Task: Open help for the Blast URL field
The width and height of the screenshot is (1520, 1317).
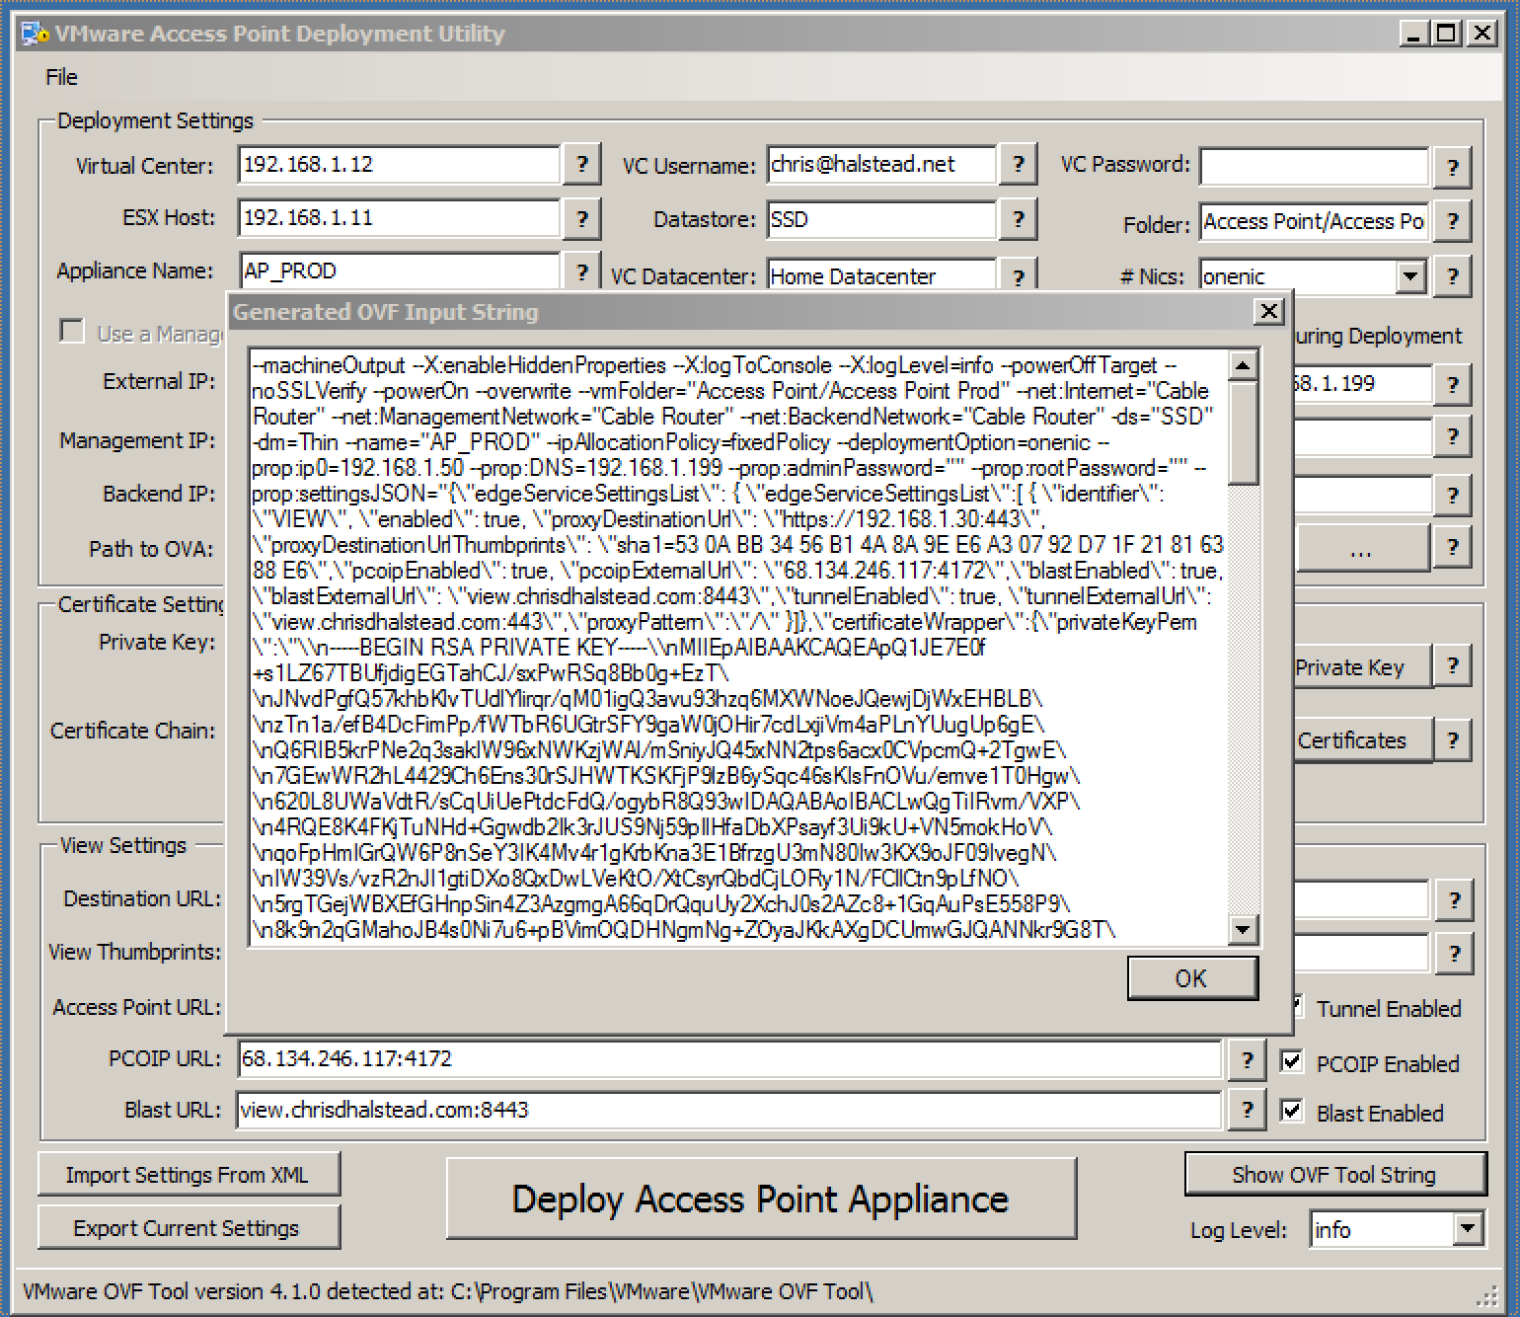Action: 1247,1110
